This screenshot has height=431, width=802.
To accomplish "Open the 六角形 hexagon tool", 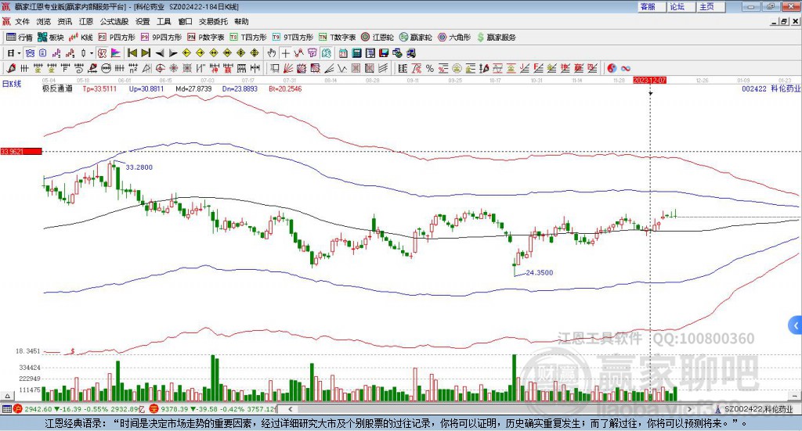I will click(x=454, y=38).
